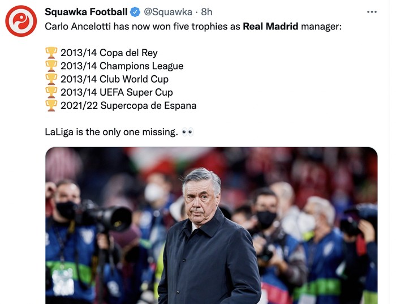This screenshot has height=304, width=396.
Task: Click the trophy emoji beside UEFA Super Cup
Action: pos(51,92)
